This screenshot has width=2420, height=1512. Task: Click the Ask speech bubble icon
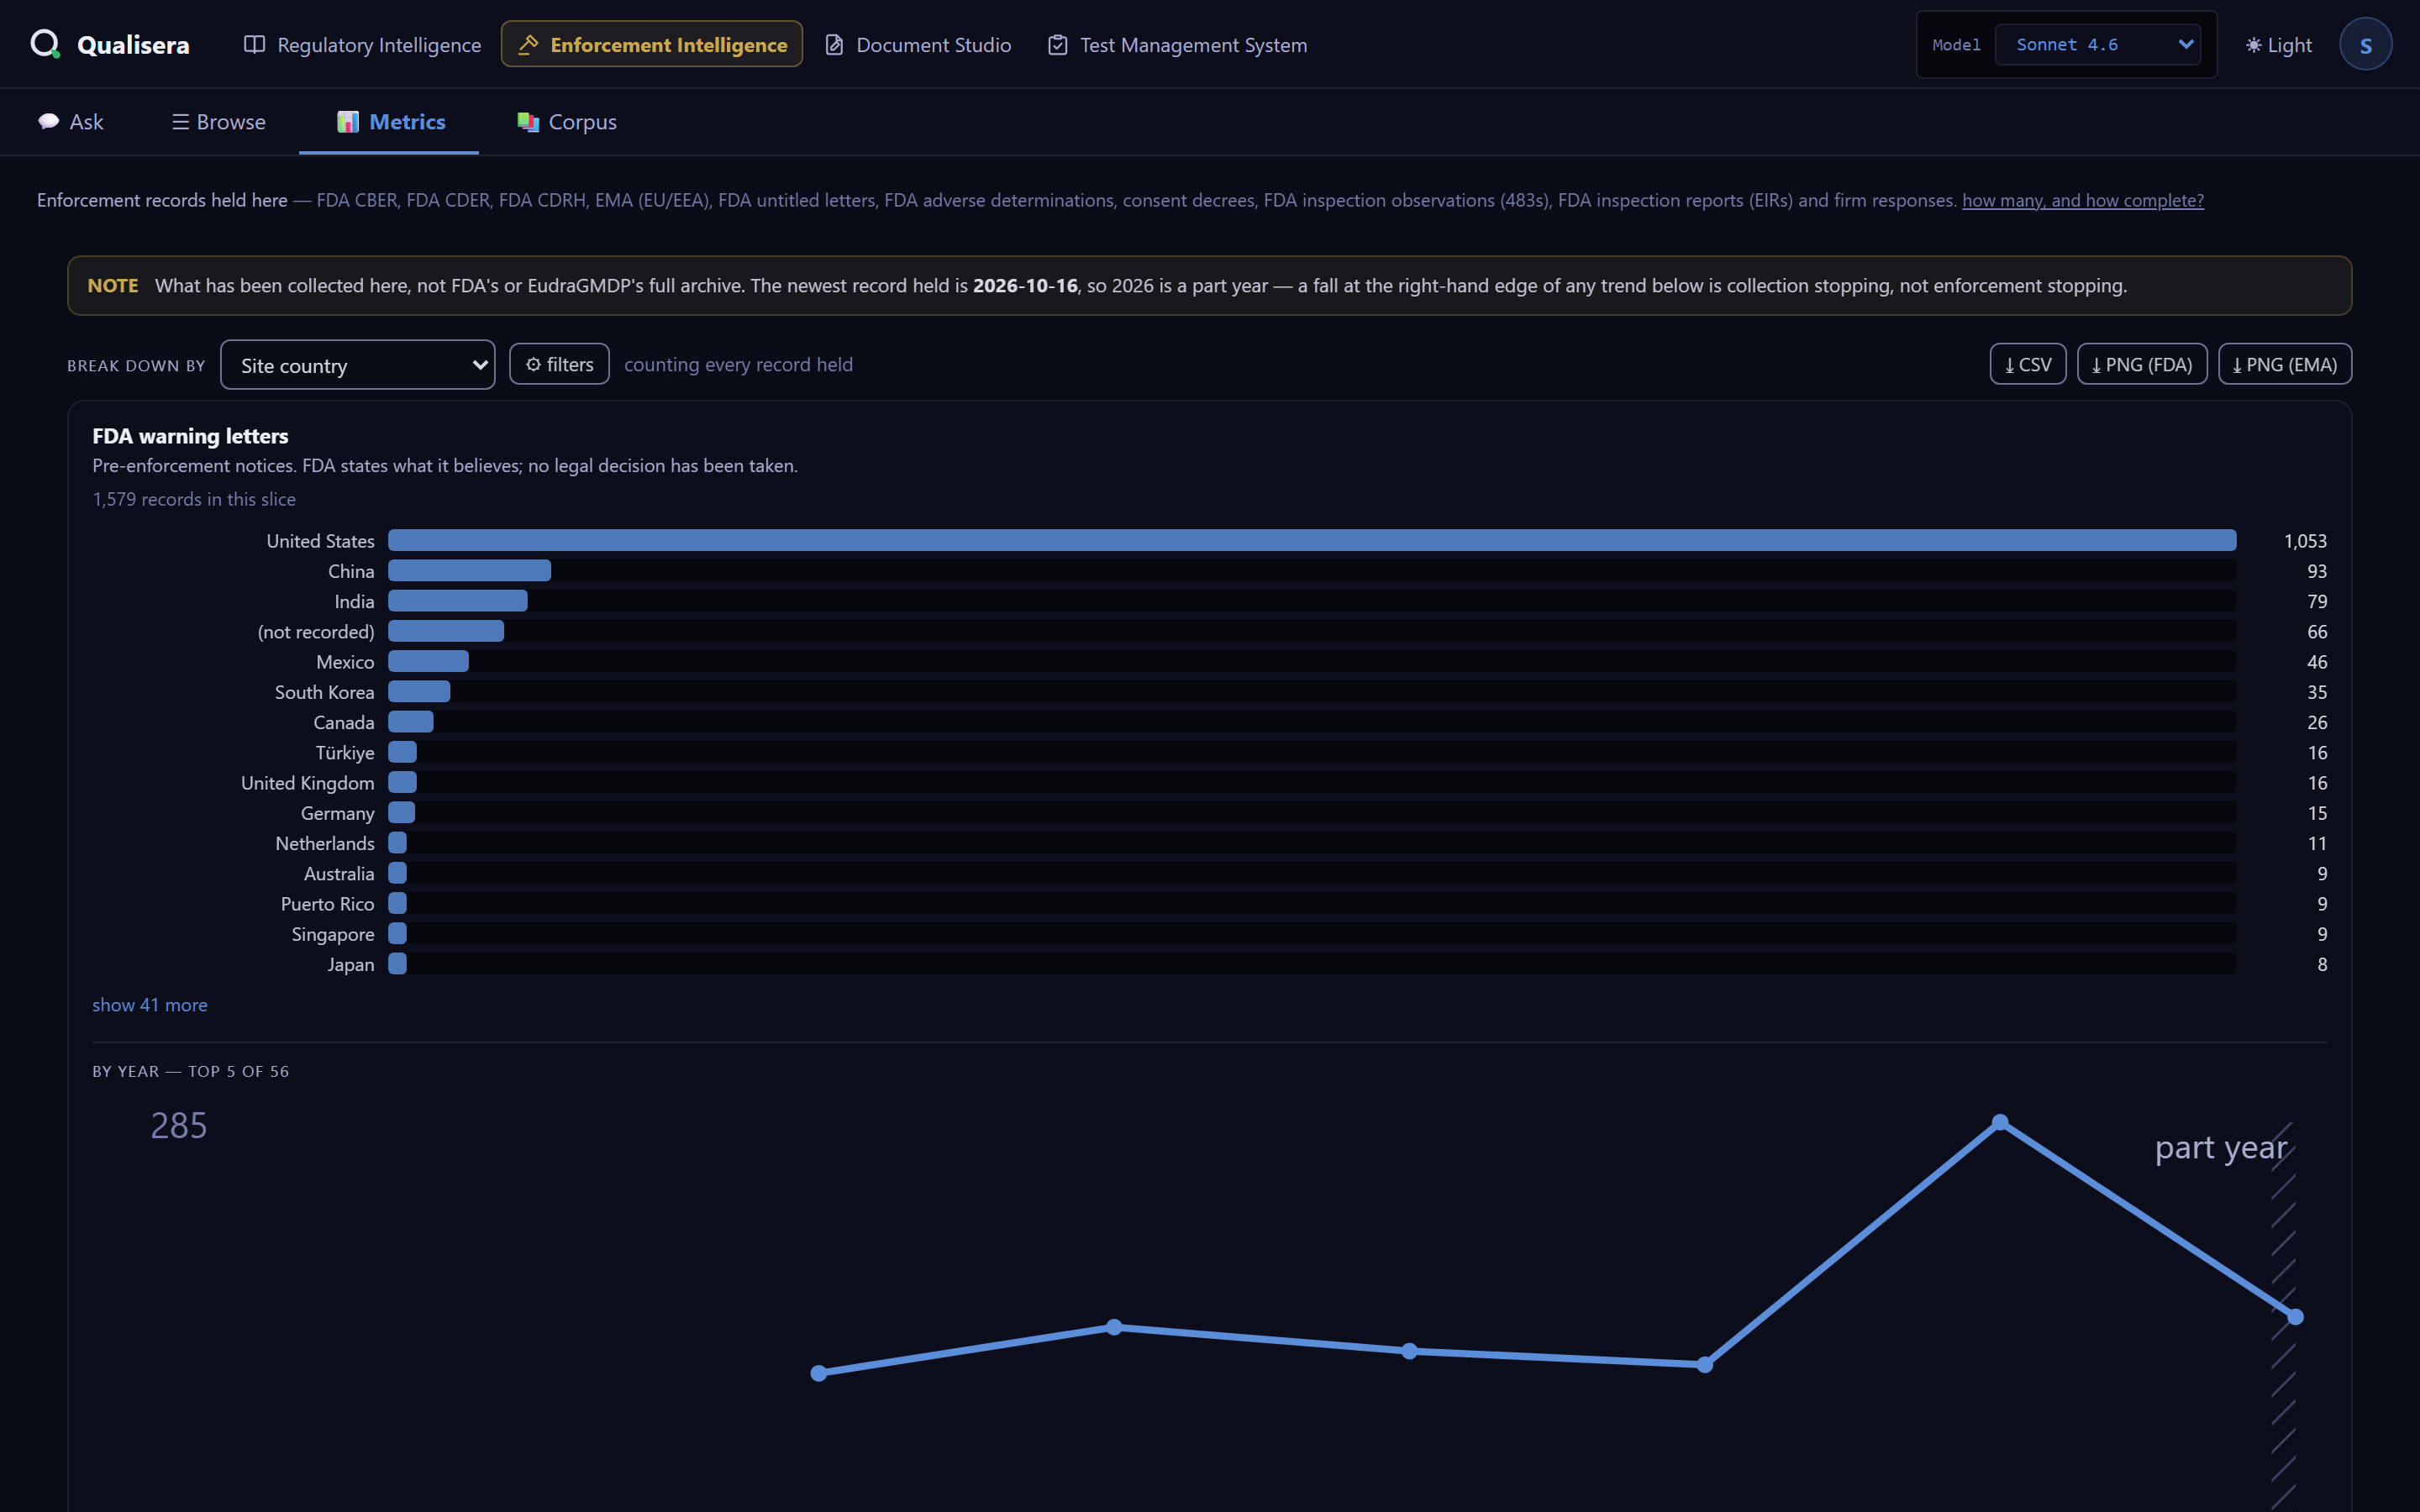click(x=48, y=122)
